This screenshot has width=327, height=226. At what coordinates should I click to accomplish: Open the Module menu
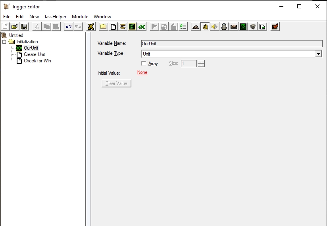tap(80, 17)
